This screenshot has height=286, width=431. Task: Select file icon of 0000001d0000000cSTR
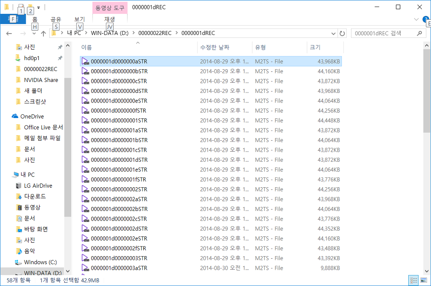[x=85, y=81]
